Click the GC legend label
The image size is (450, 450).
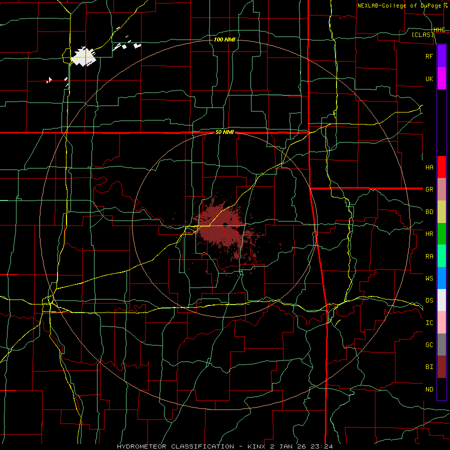point(429,345)
